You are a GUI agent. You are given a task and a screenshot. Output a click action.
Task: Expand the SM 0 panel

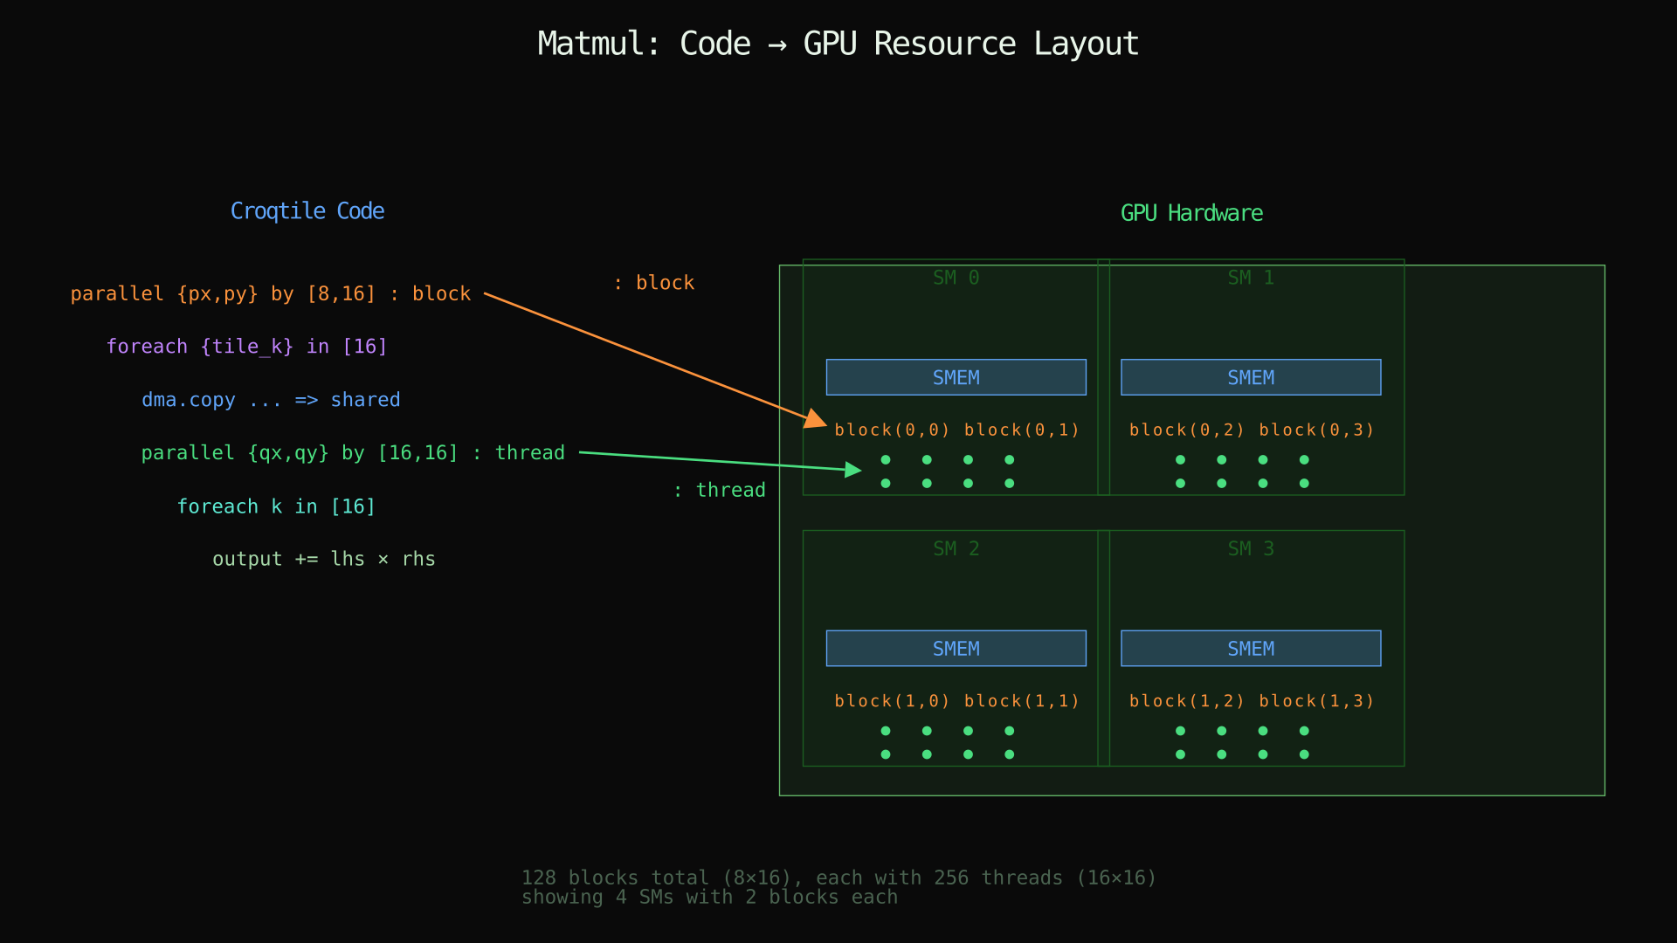pos(955,278)
